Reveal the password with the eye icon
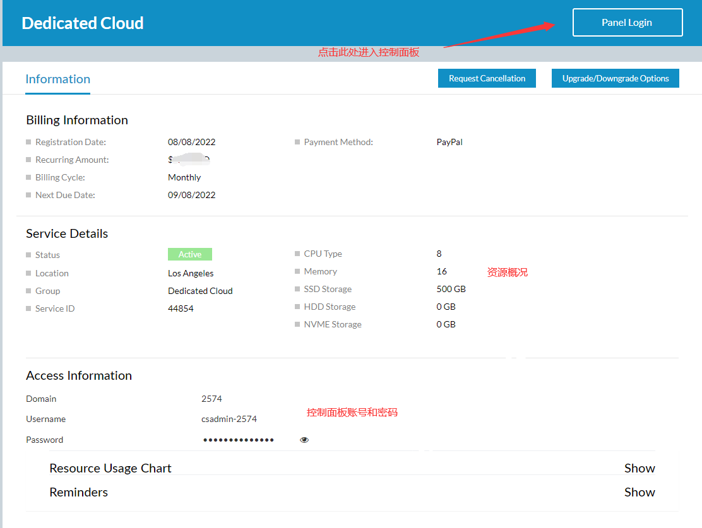Viewport: 702px width, 528px height. click(304, 440)
